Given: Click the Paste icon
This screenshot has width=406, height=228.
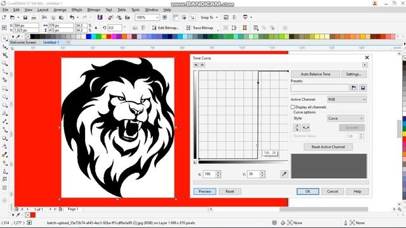Looking at the screenshot, I should click(62, 17).
